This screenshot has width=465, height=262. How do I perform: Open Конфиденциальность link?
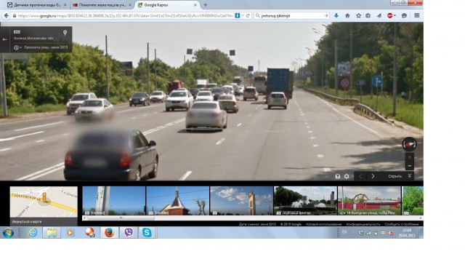363,224
